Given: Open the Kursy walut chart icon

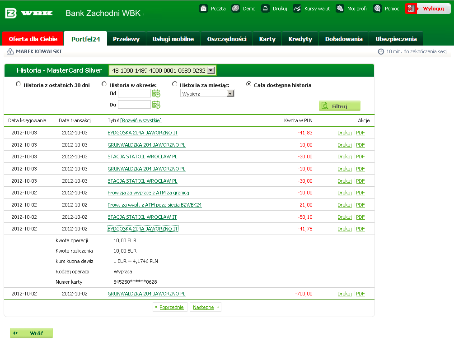Looking at the screenshot, I should tap(297, 9).
